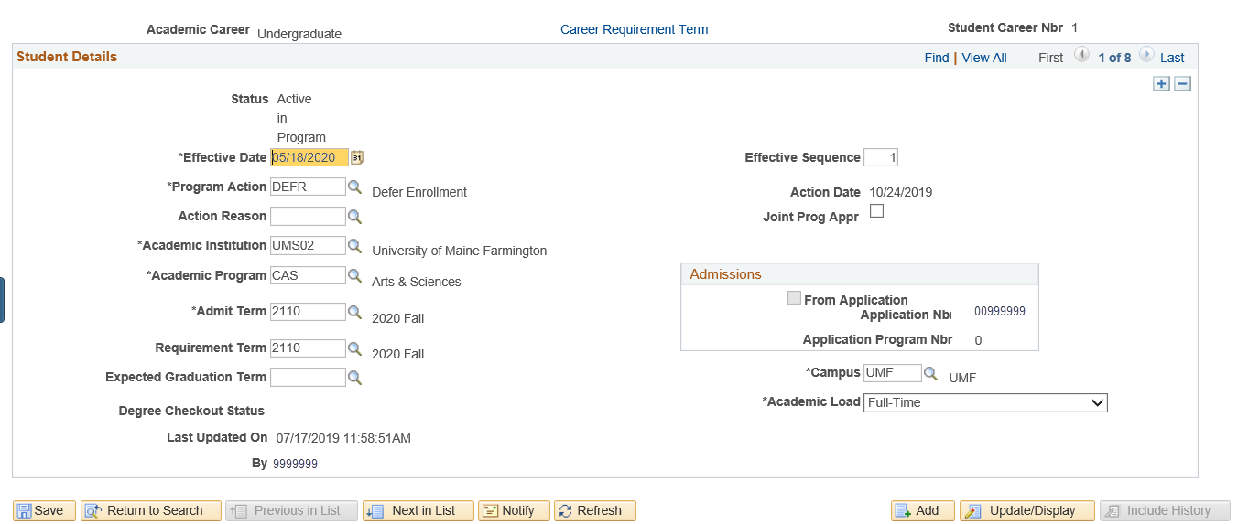Click the Next in List button
This screenshot has width=1238, height=524.
tap(418, 510)
